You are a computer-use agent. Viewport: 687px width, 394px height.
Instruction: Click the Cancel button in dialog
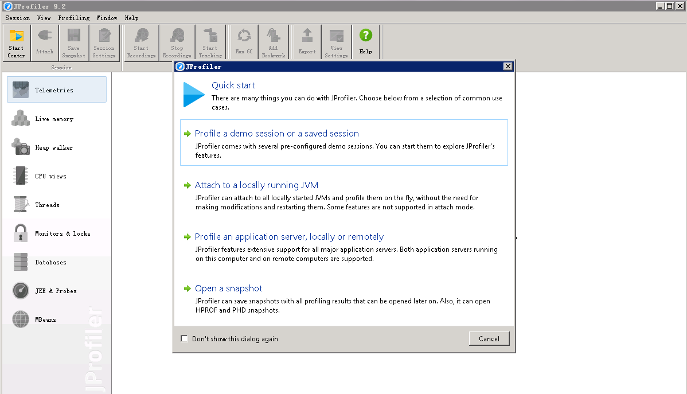point(489,339)
